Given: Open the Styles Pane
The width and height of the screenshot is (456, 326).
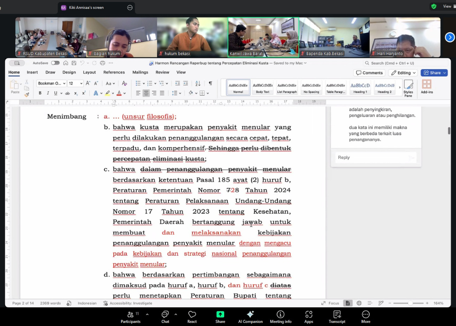Looking at the screenshot, I should [x=408, y=87].
